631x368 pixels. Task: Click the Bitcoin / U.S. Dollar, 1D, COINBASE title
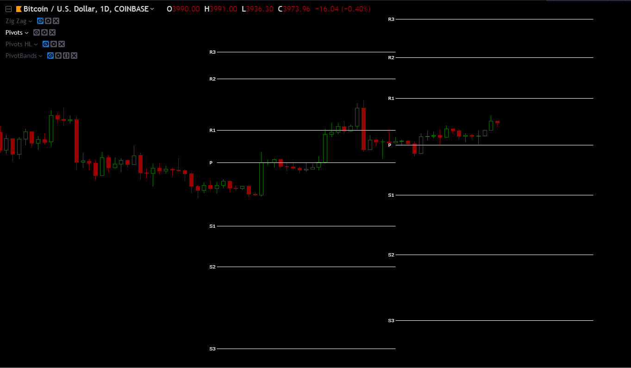(86, 9)
